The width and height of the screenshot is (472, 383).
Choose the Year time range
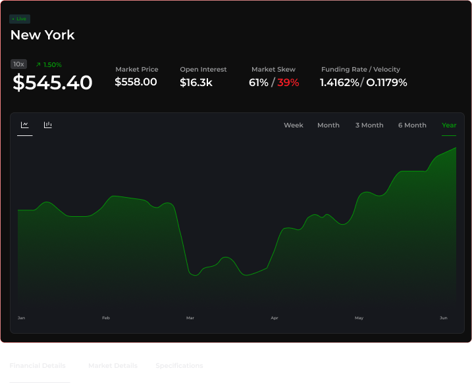(x=449, y=125)
